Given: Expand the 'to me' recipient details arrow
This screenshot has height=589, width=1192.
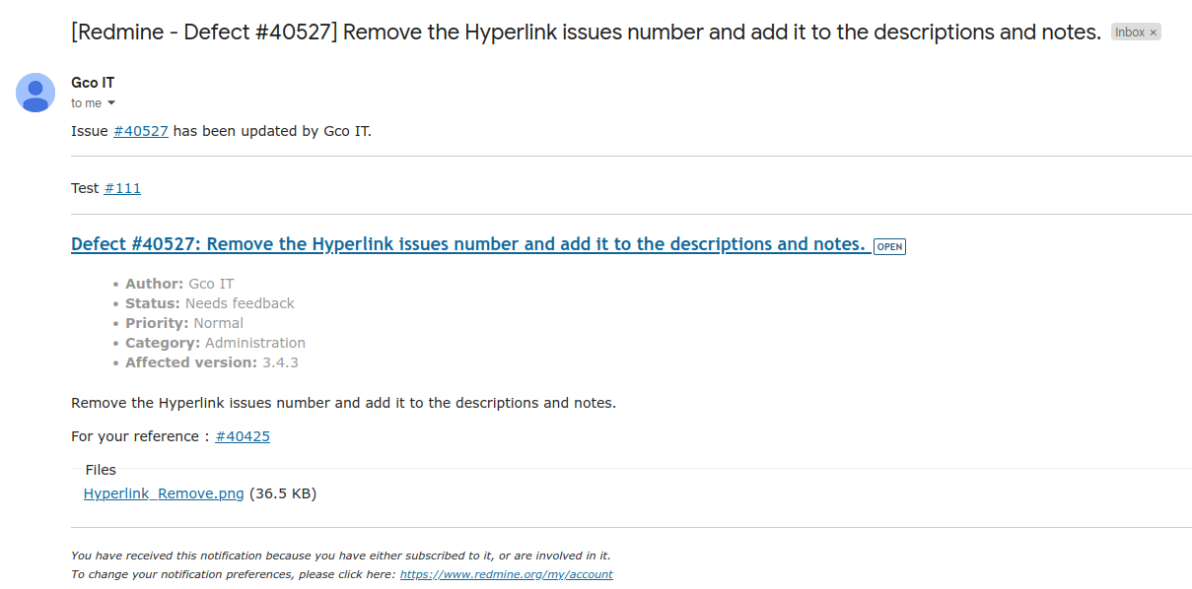Looking at the screenshot, I should click(111, 103).
